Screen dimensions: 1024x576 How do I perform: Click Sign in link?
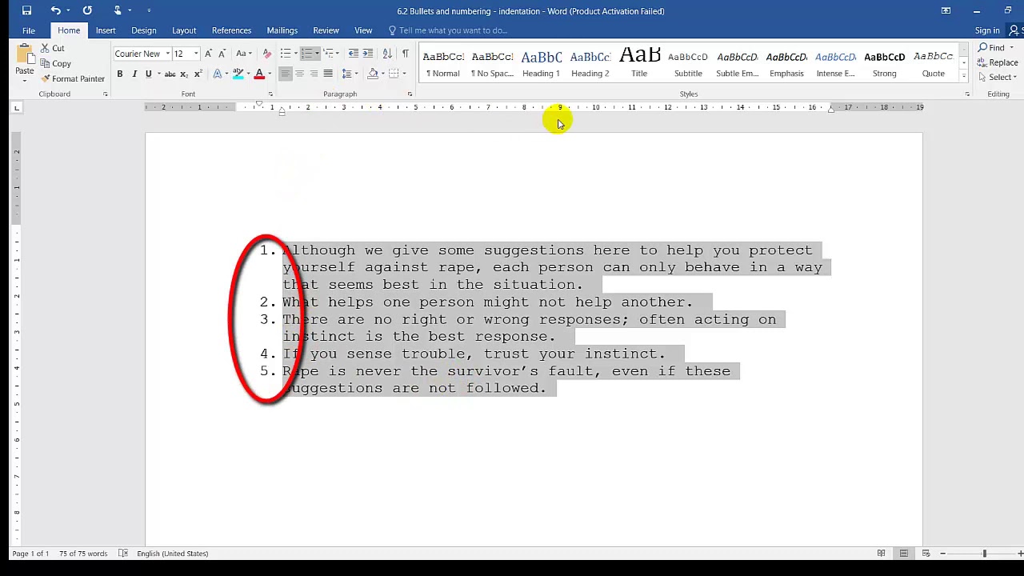[987, 30]
